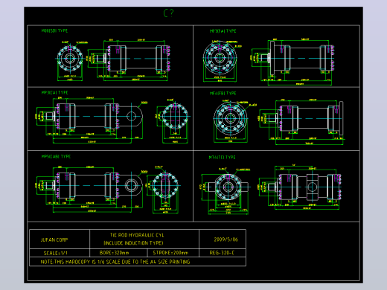
Task: Select the MP5(CAB) circular end view
Action: point(165,185)
